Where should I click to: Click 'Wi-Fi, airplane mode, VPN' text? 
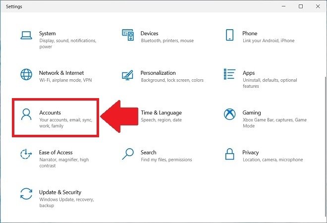click(65, 80)
